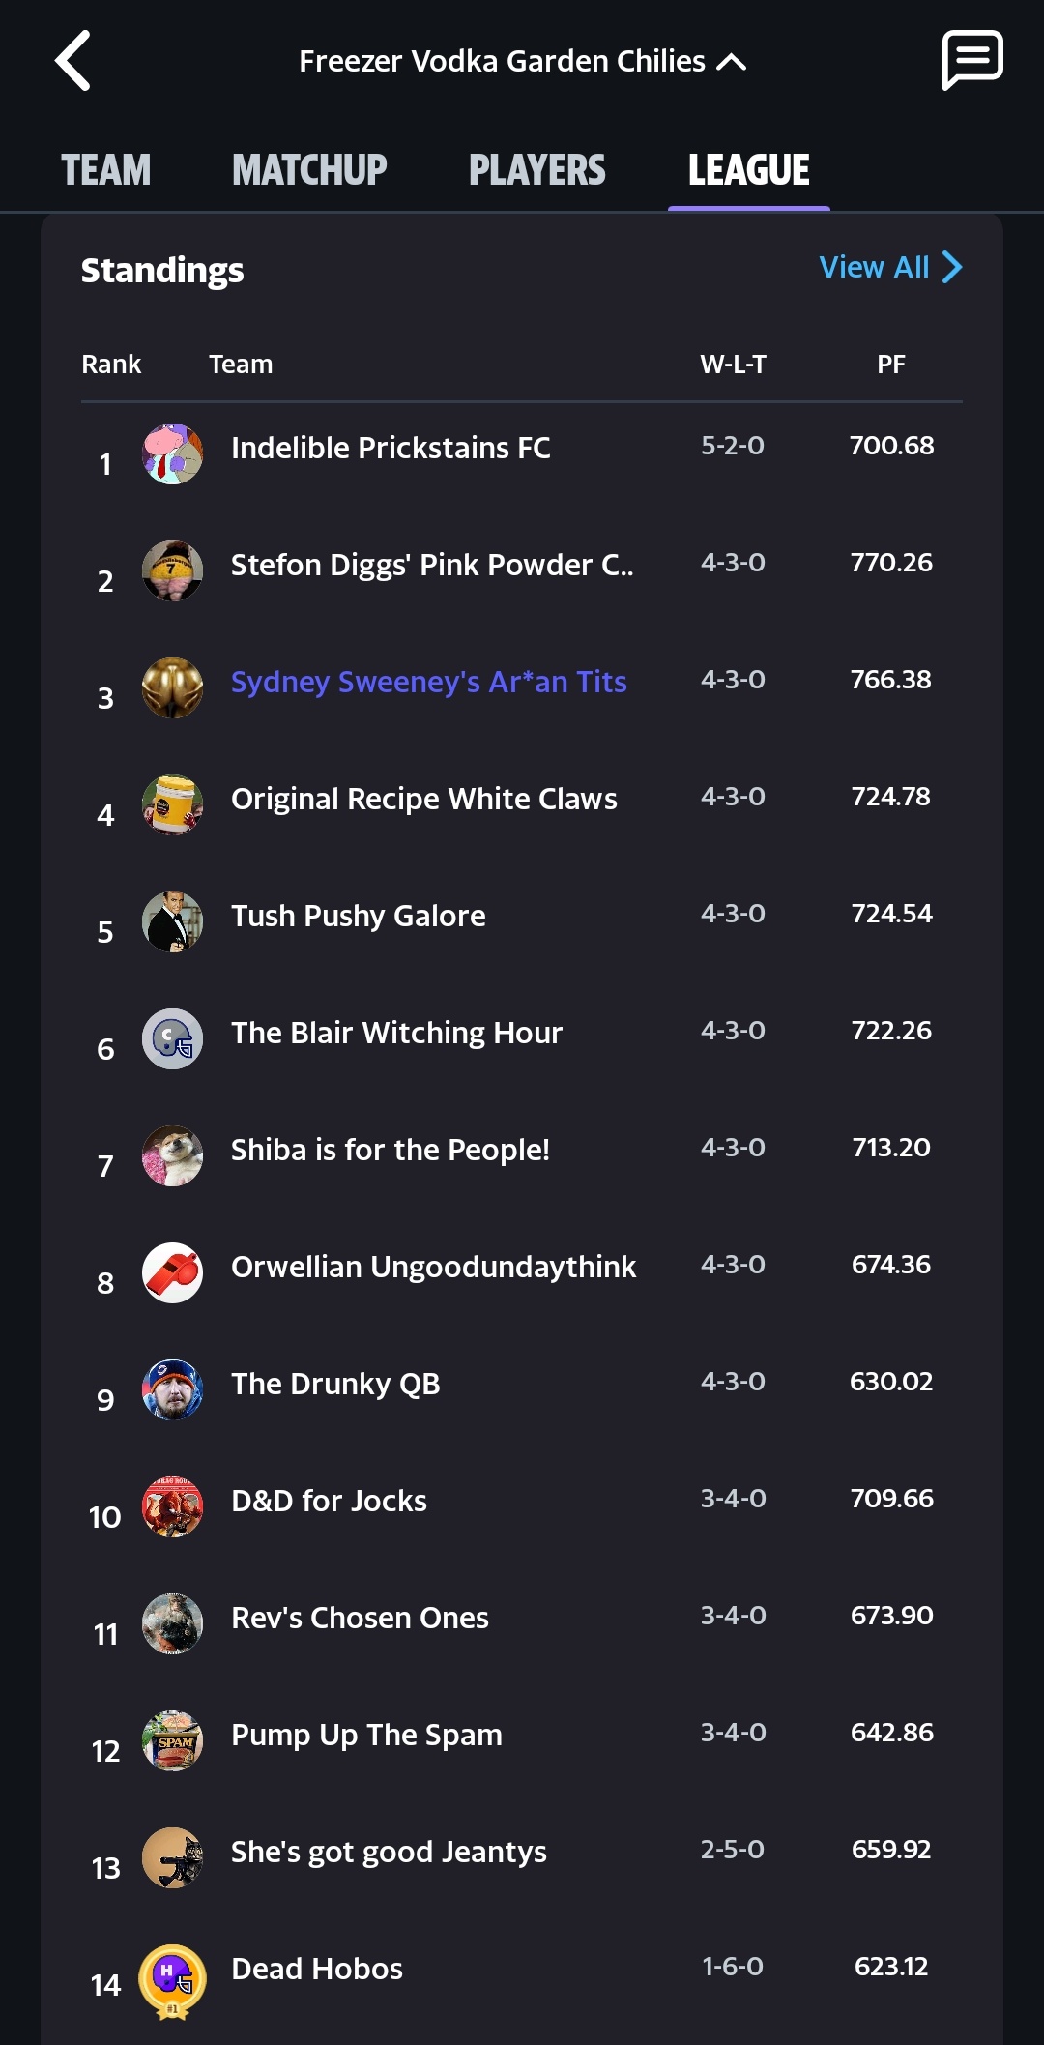Image resolution: width=1044 pixels, height=2045 pixels.
Task: Expand the Freezer Vodka Garden Chilies league selector
Action: click(x=522, y=62)
